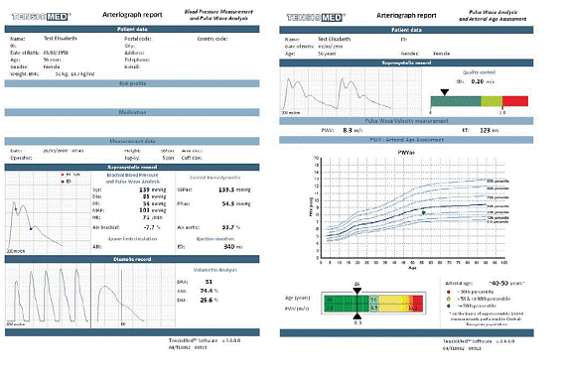Click the black triangle on quality control bar

445,92
